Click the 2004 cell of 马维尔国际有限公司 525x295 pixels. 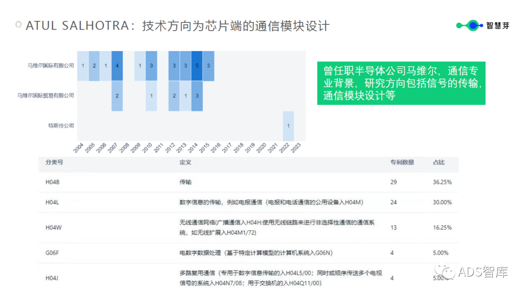click(83, 66)
